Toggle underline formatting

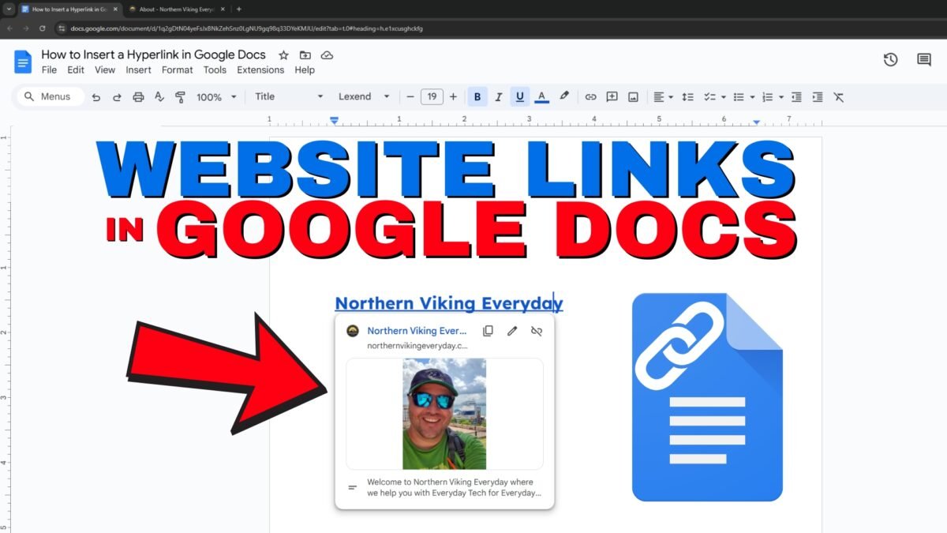(x=519, y=97)
